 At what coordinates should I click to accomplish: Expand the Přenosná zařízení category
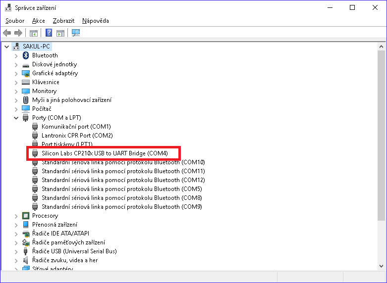coord(16,225)
